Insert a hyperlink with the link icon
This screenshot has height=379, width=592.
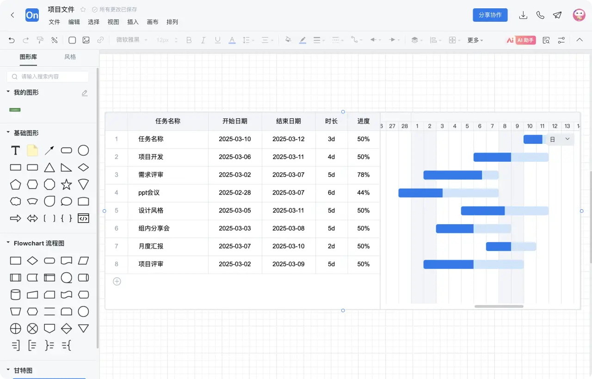pyautogui.click(x=101, y=40)
